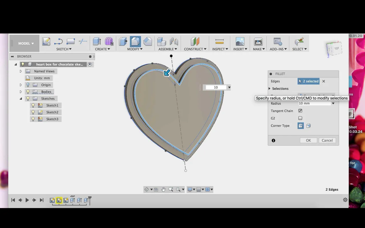Image resolution: width=365 pixels, height=228 pixels.
Task: Expand the Origin tree node
Action: 21,85
